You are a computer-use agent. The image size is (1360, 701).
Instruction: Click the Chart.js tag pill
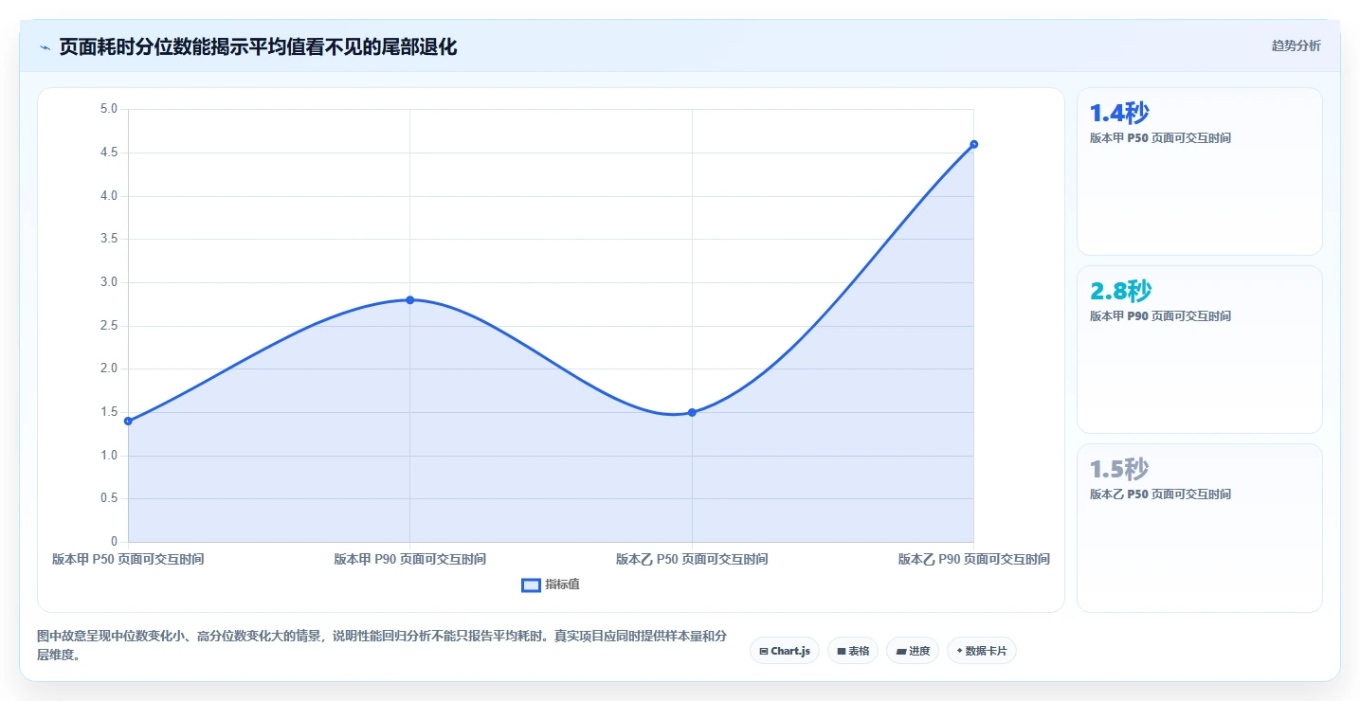[785, 651]
